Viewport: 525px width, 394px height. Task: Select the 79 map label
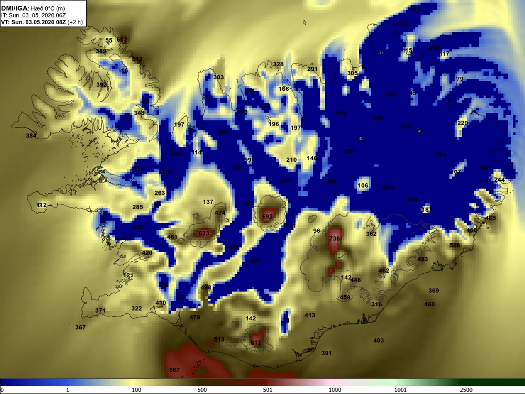click(x=460, y=79)
